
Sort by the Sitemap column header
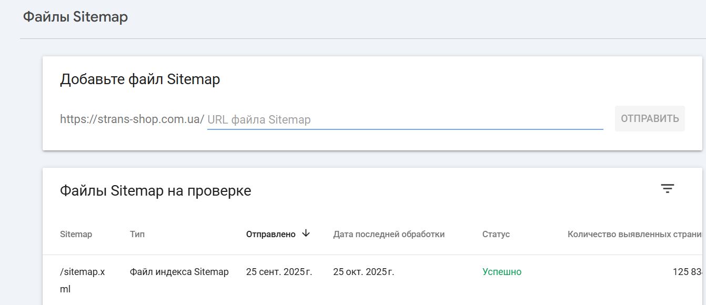[x=76, y=235]
